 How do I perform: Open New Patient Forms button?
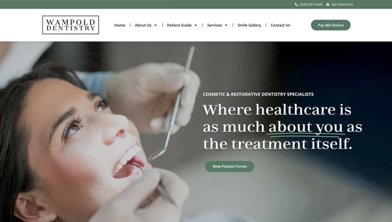230,166
